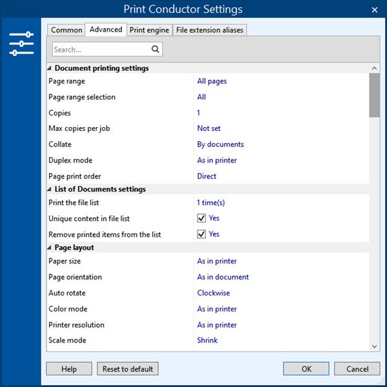Select the 'Collate' setting label

point(60,144)
